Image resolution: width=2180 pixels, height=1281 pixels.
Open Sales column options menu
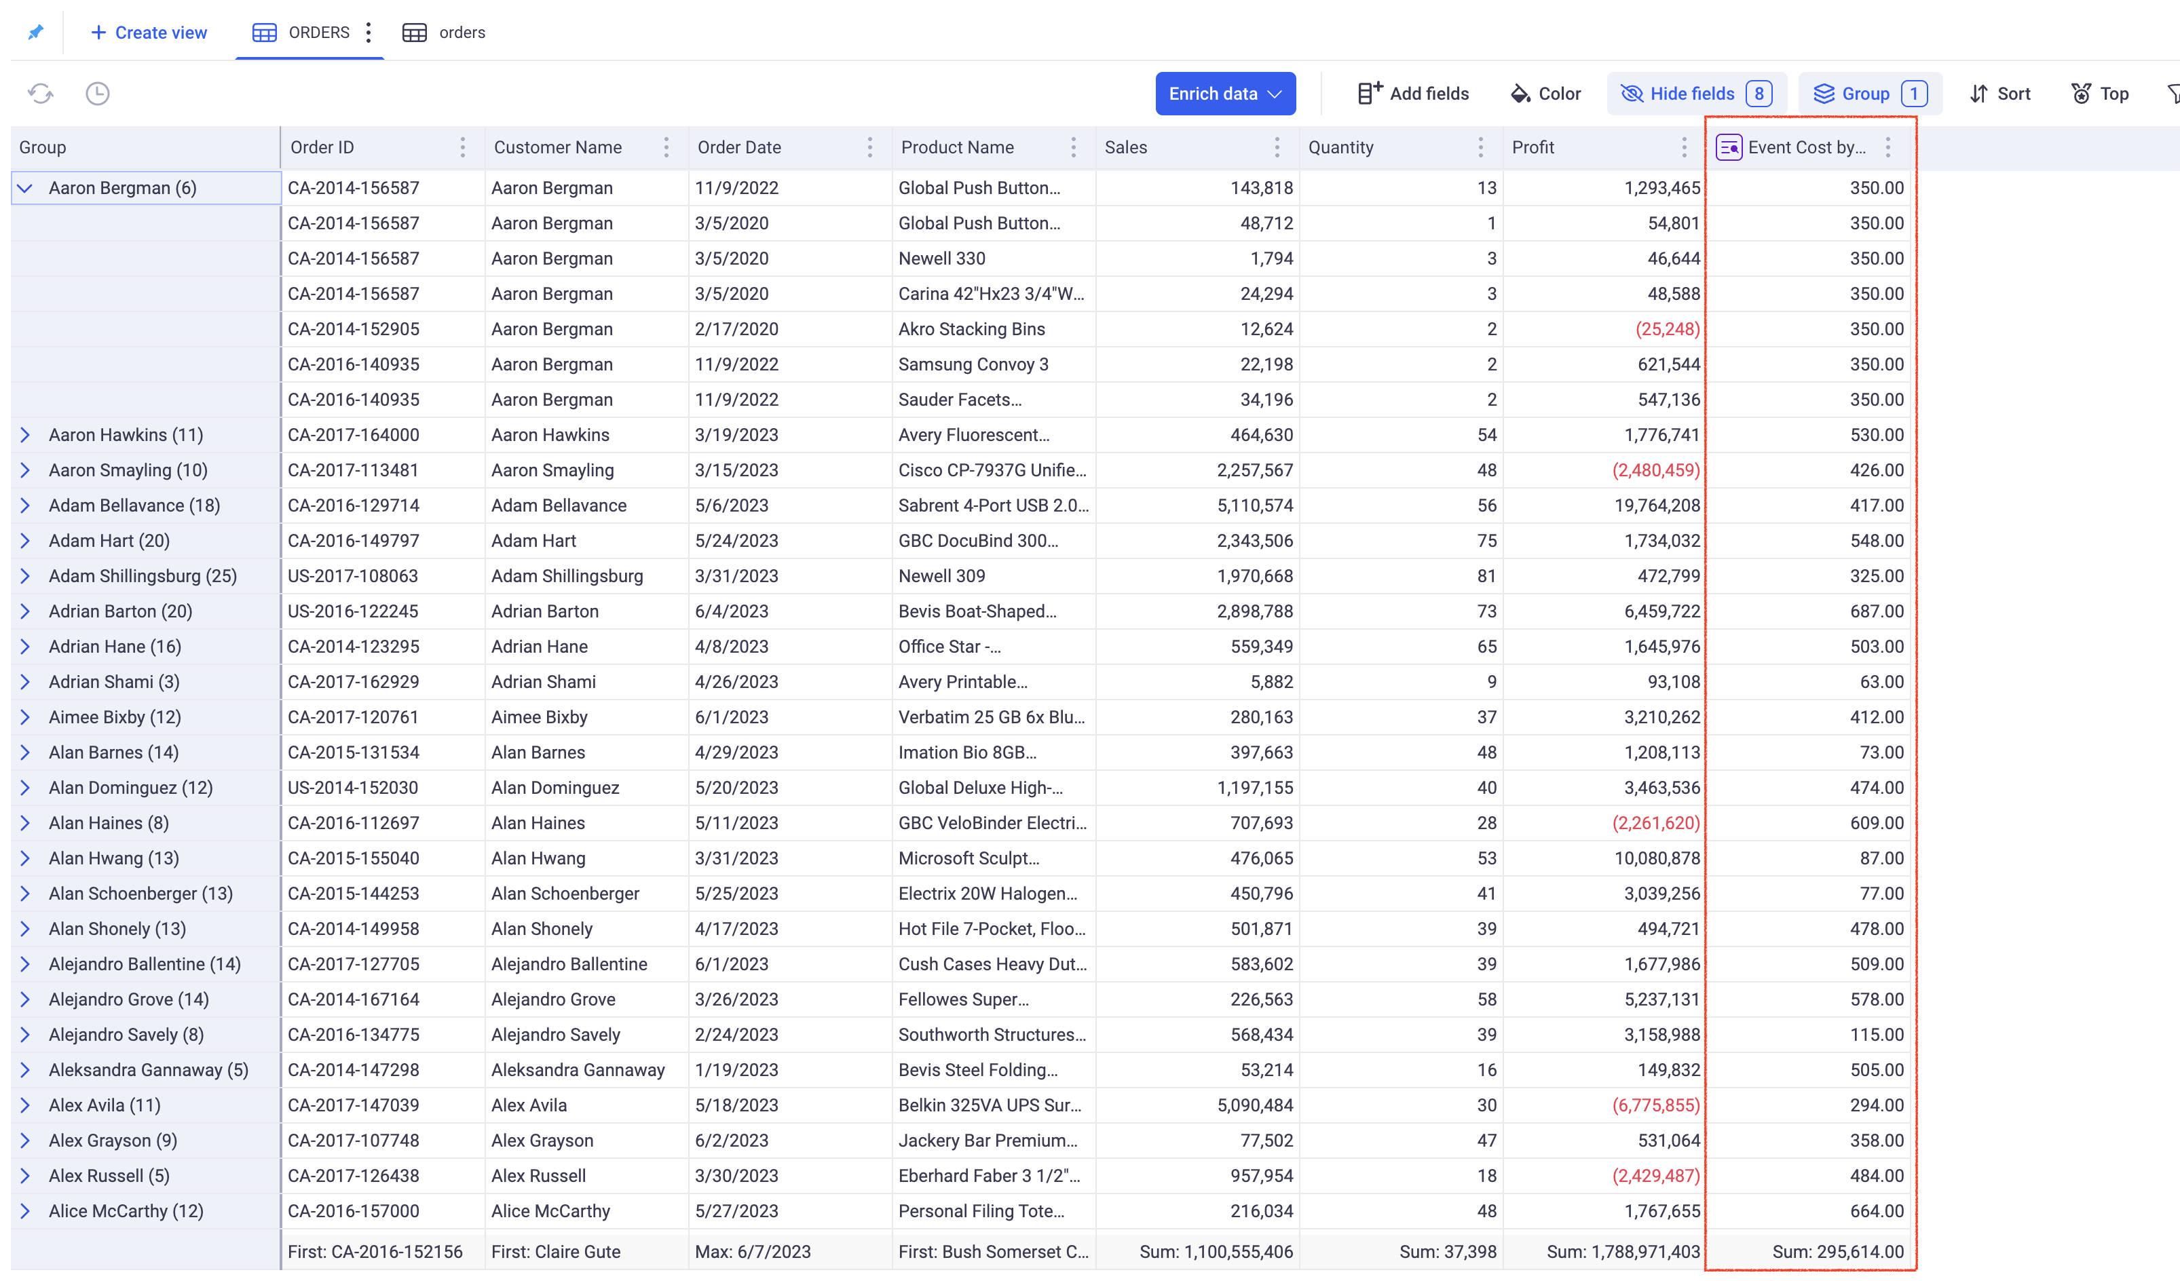(1277, 147)
